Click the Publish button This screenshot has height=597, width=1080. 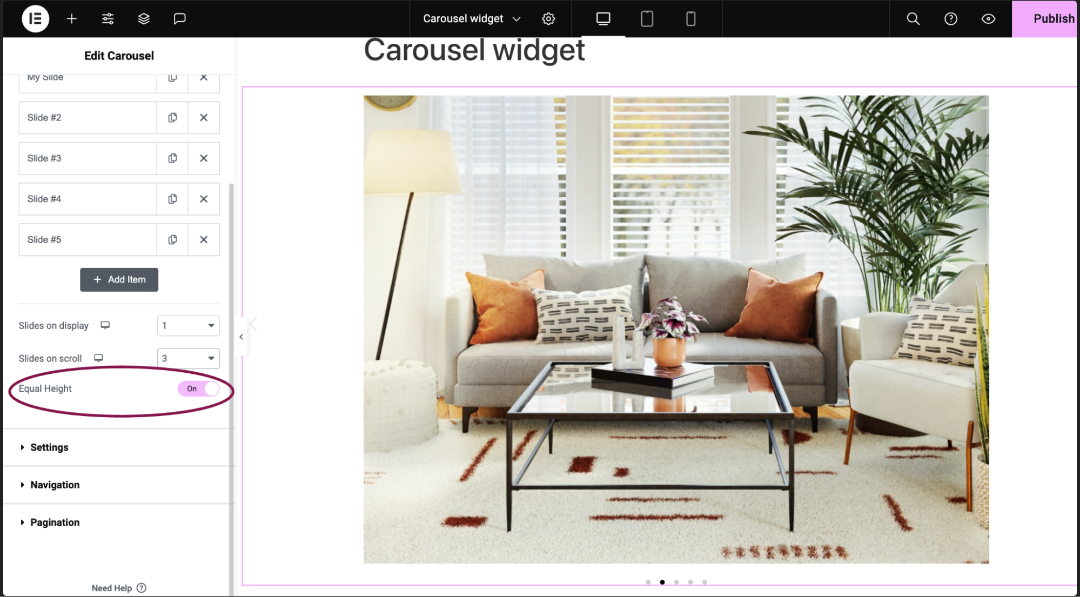(x=1052, y=18)
